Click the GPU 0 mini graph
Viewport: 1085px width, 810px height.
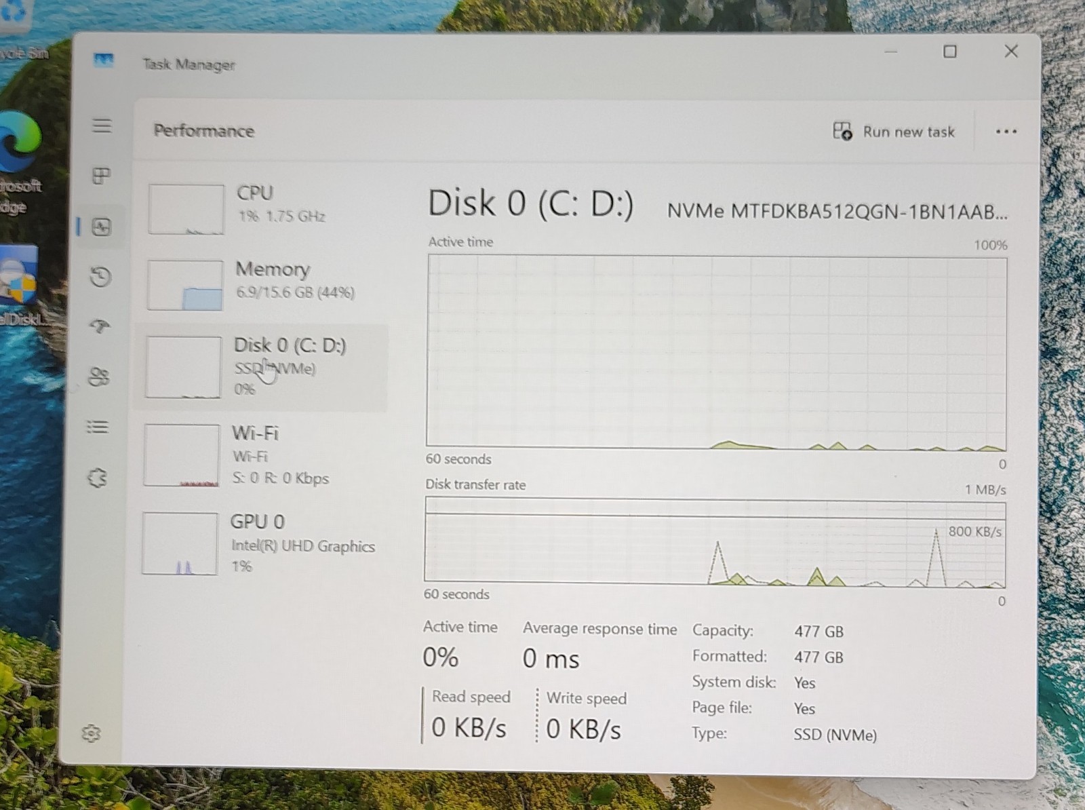[x=180, y=543]
